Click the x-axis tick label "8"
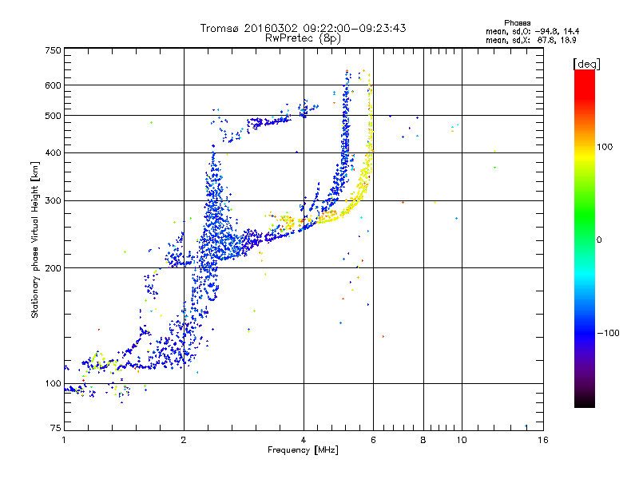This screenshot has height=479, width=639. (423, 440)
